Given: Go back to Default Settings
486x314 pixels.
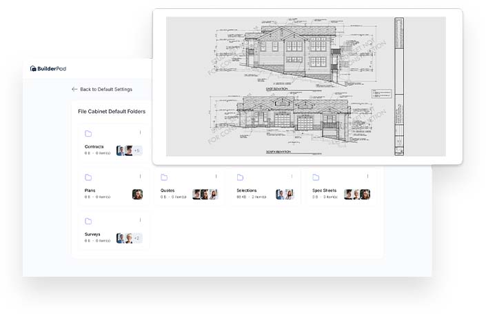Looking at the screenshot, I should point(105,89).
